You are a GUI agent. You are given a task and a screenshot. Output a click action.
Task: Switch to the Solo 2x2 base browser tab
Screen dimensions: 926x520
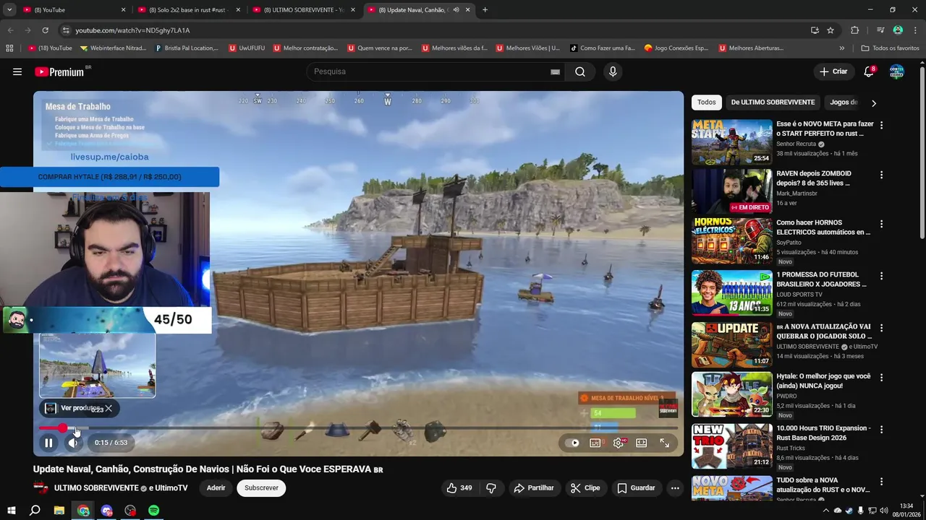pos(188,10)
